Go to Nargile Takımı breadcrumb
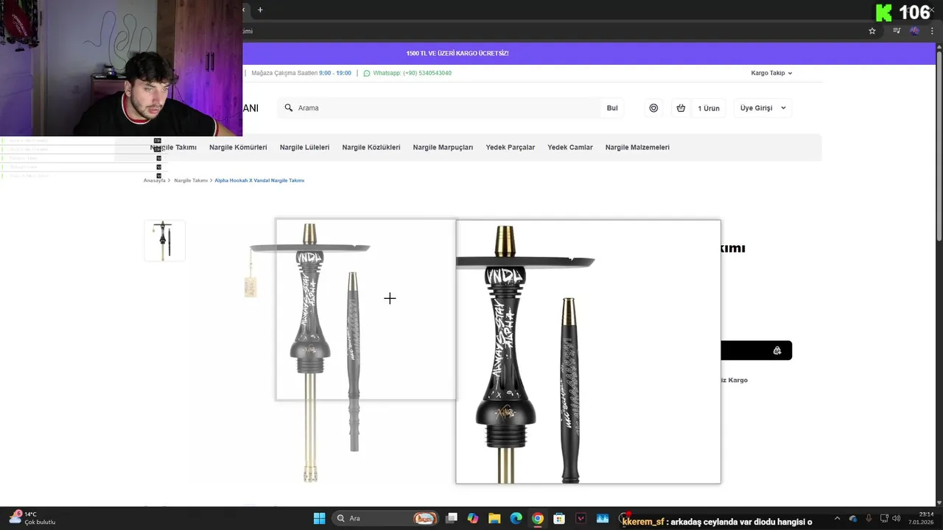943x530 pixels. 191,180
